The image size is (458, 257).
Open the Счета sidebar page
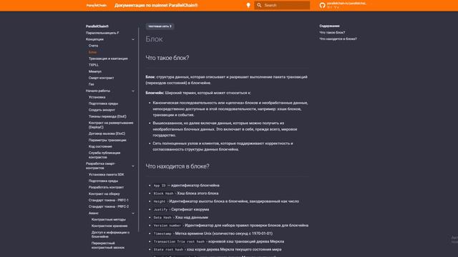(93, 46)
